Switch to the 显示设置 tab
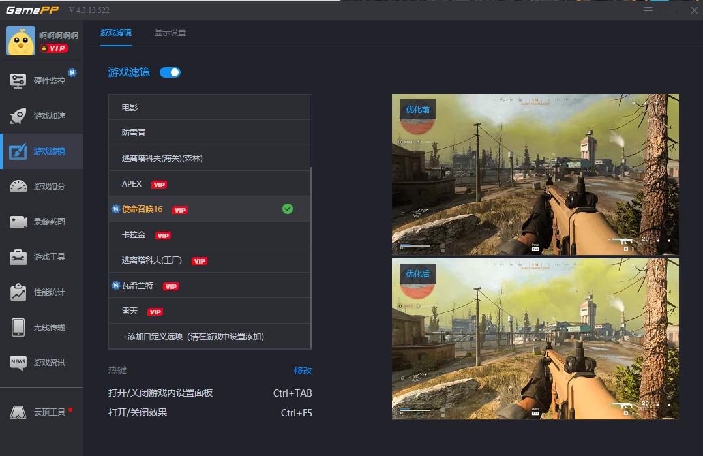703x456 pixels. point(170,33)
